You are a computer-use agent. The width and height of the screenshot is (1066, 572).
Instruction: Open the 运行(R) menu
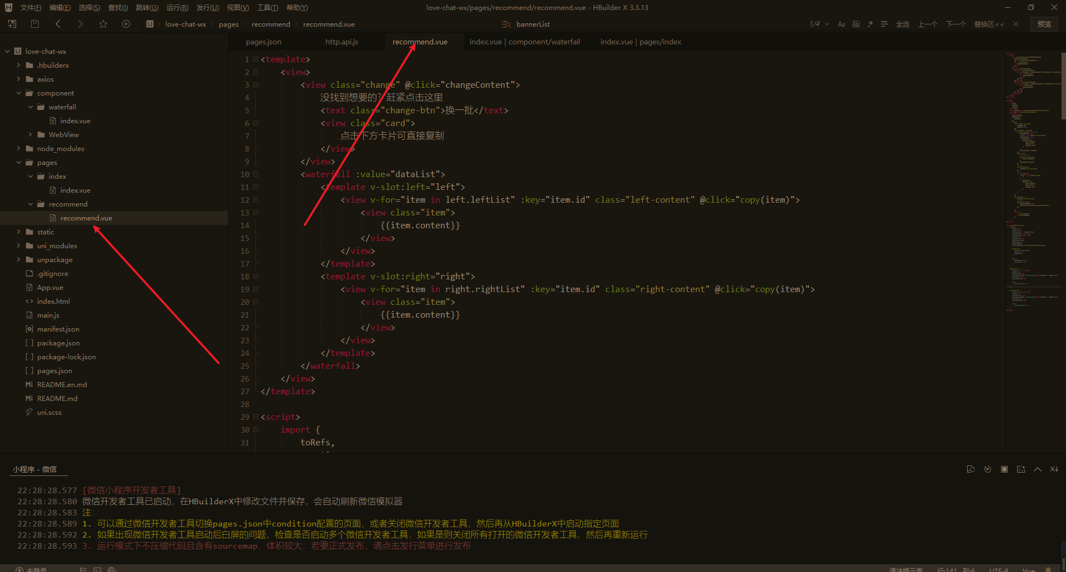[177, 7]
